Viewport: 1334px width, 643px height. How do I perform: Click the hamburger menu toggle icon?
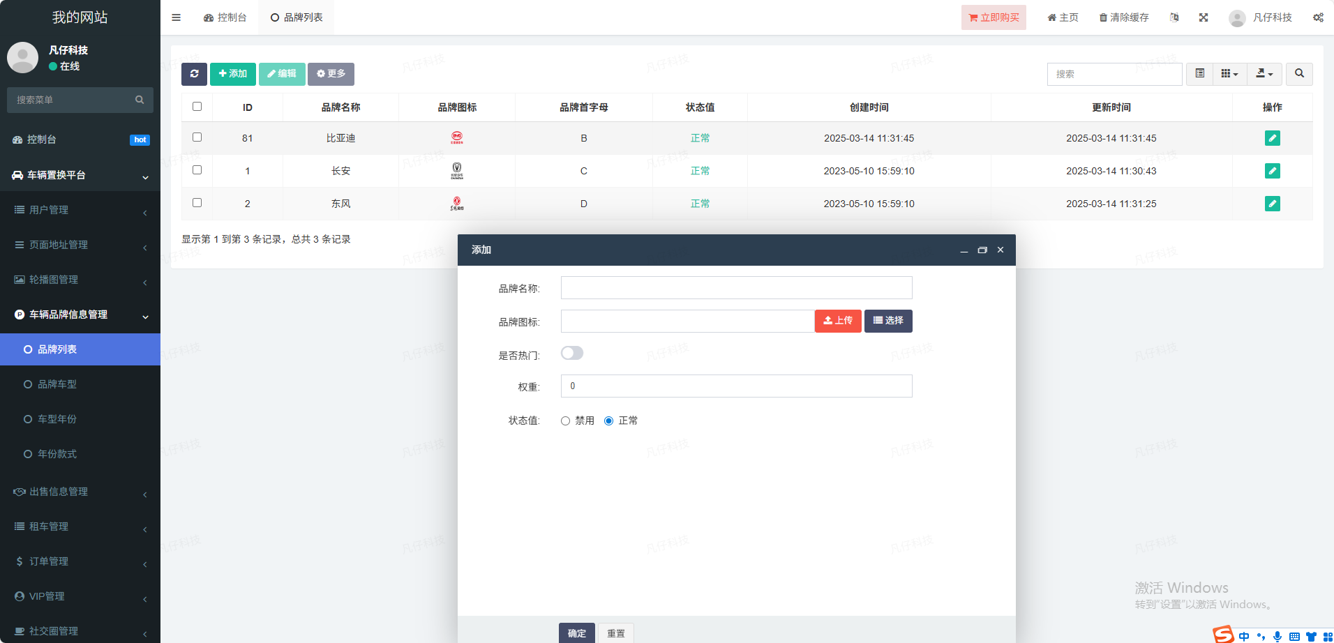[177, 17]
